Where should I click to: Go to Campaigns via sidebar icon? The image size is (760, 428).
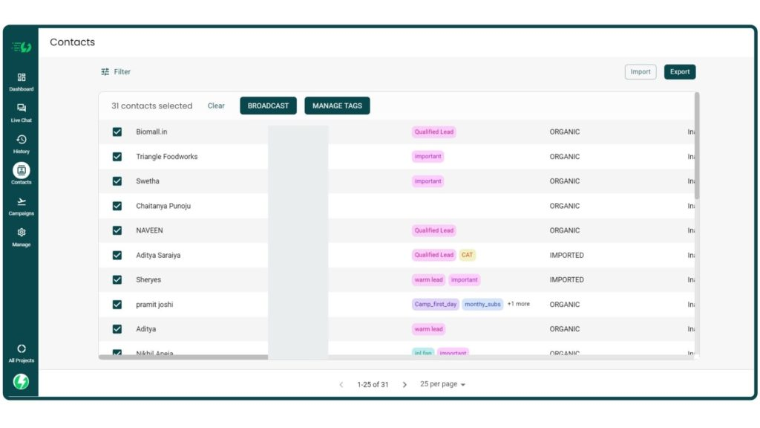tap(21, 202)
